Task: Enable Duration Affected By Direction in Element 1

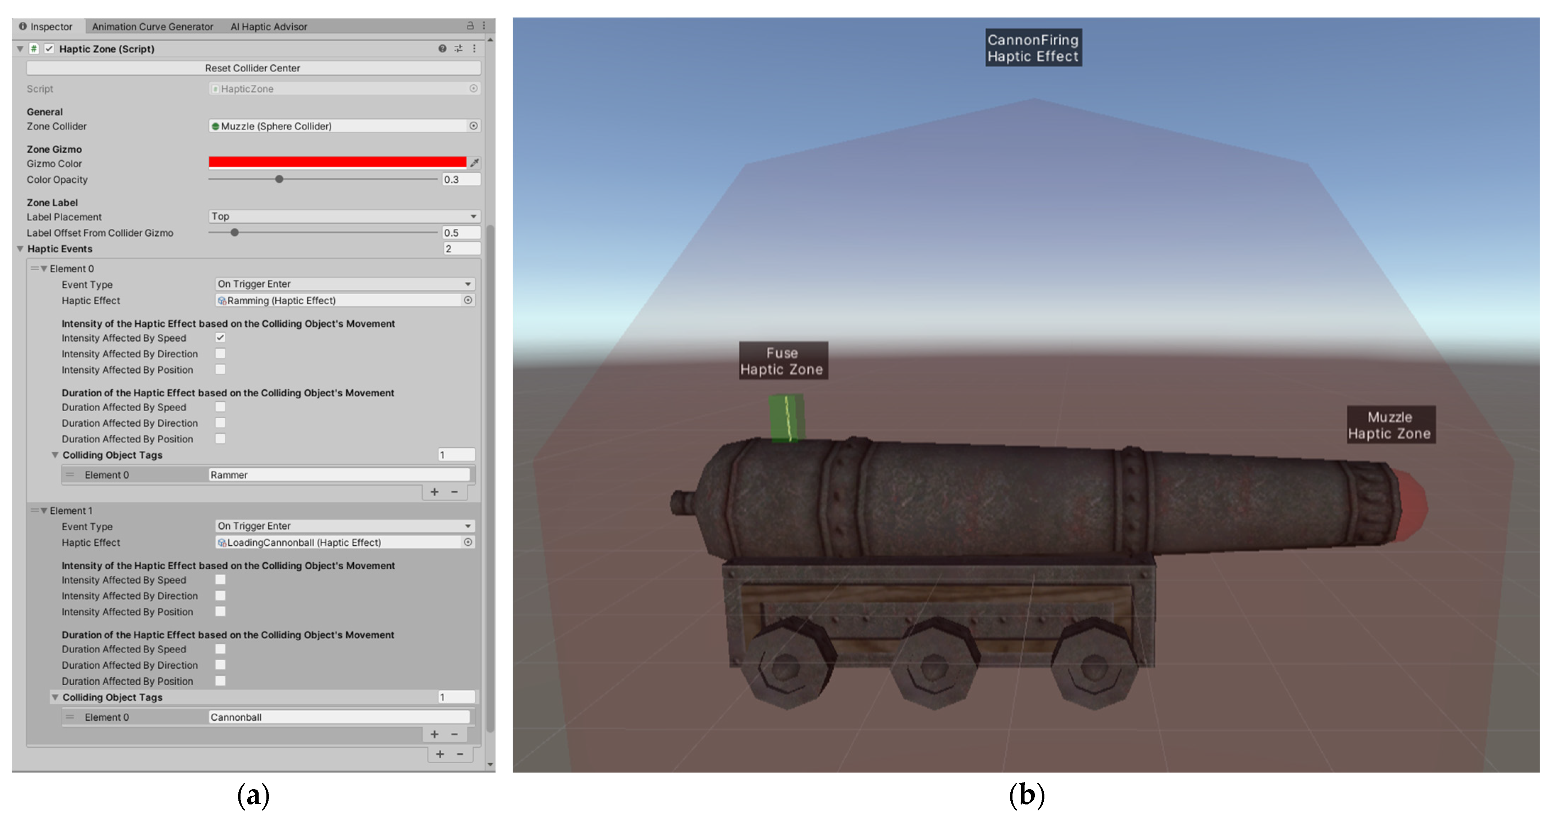Action: pyautogui.click(x=220, y=665)
